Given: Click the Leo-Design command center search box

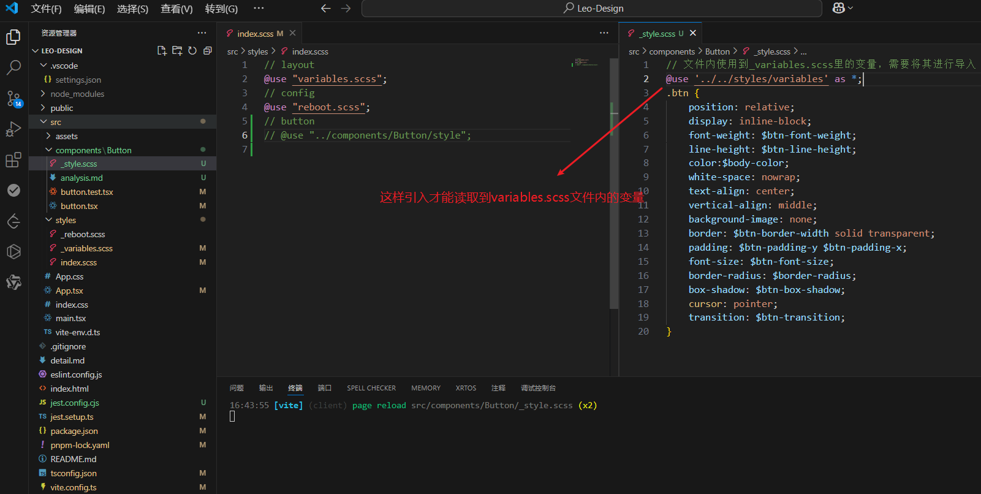Looking at the screenshot, I should [x=592, y=9].
